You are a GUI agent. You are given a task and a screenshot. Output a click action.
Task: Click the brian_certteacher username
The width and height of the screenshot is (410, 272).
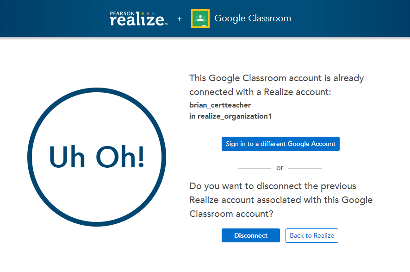[220, 105]
